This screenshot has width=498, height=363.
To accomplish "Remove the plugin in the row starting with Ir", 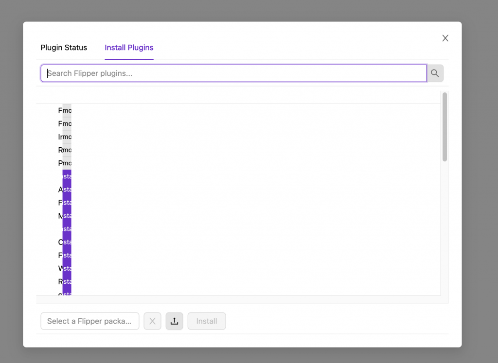I will pos(67,137).
